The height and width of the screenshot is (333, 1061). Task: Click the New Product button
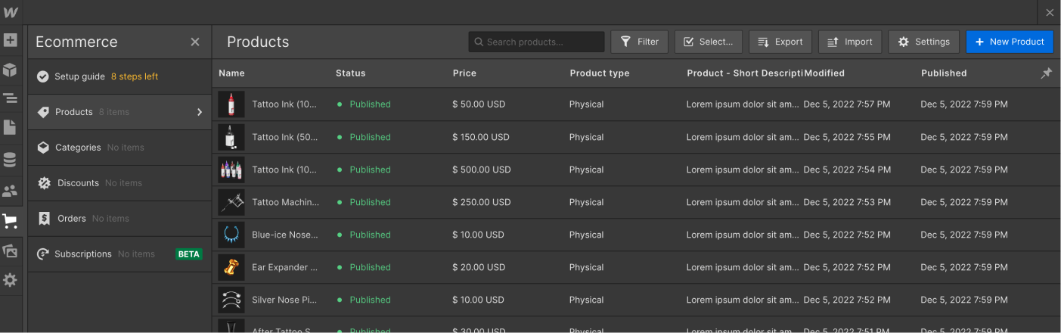(x=1010, y=42)
